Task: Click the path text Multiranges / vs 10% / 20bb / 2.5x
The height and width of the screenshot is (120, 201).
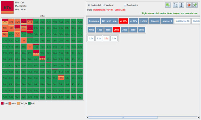Action: click(109, 10)
